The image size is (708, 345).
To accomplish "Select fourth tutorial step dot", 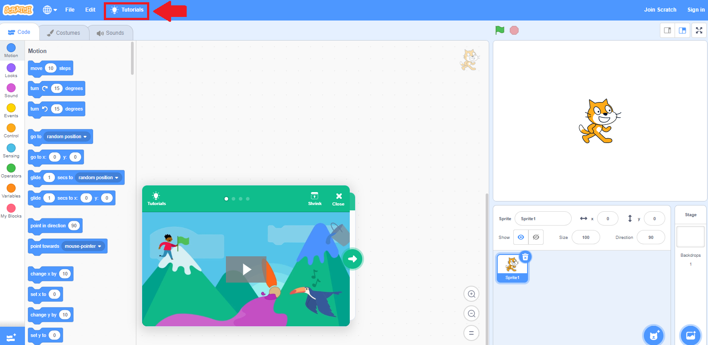I will (248, 199).
